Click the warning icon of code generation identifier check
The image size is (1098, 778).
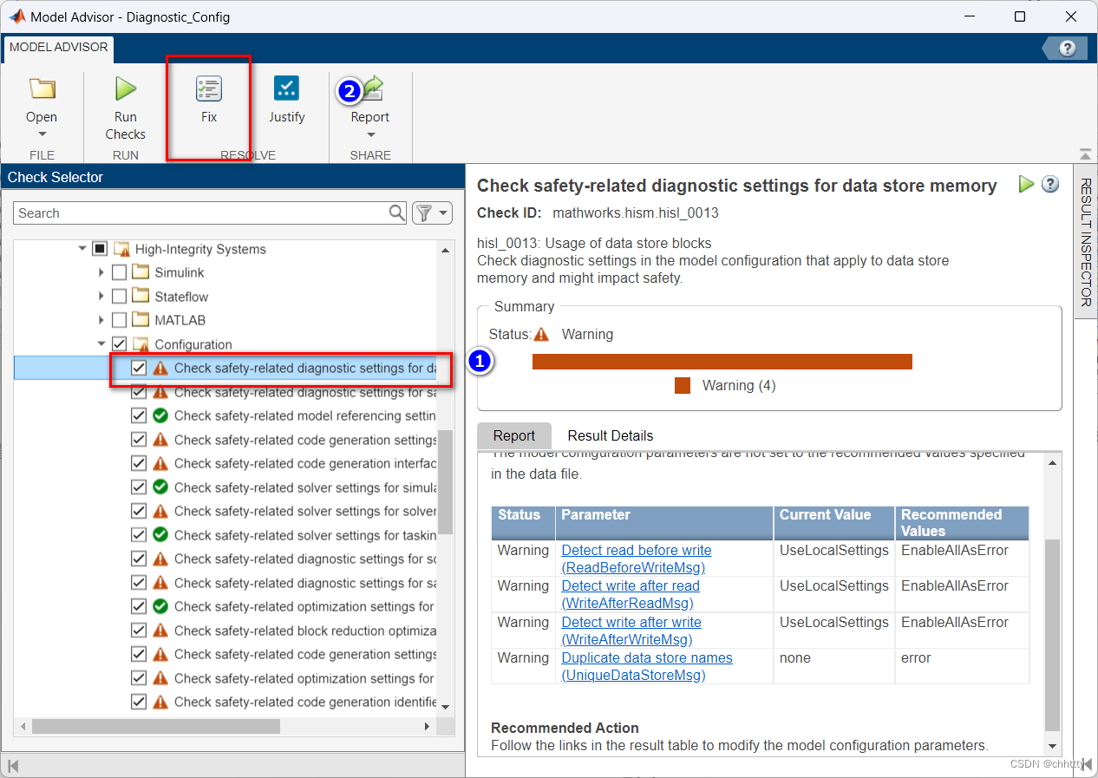pyautogui.click(x=160, y=702)
